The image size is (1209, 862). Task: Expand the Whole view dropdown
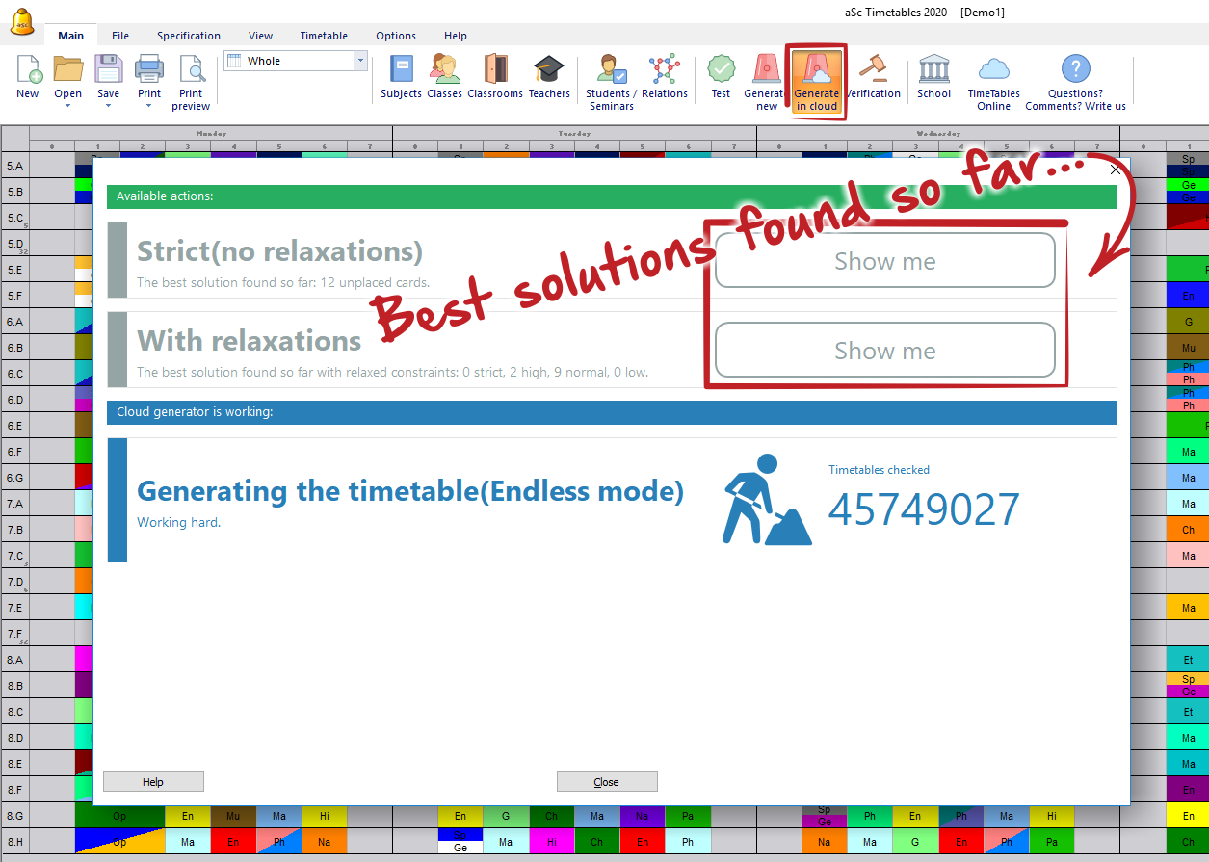[361, 61]
